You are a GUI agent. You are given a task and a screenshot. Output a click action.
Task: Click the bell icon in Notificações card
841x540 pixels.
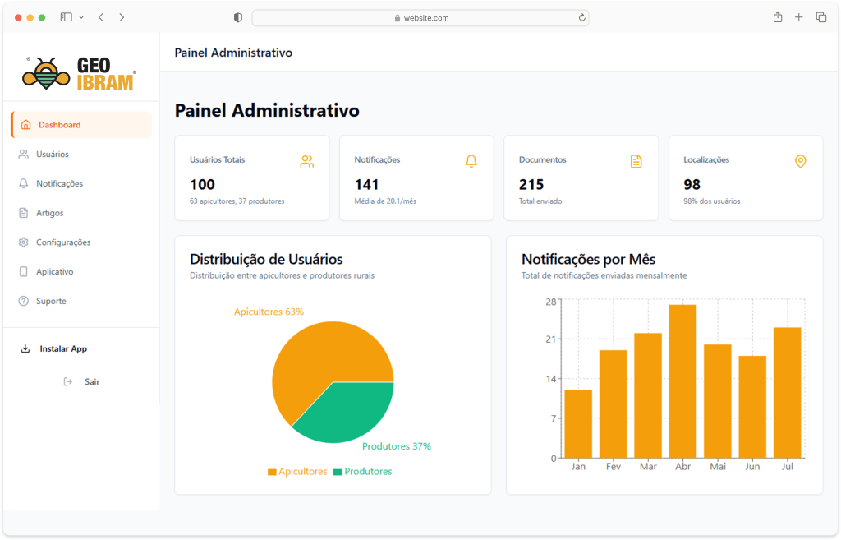471,162
